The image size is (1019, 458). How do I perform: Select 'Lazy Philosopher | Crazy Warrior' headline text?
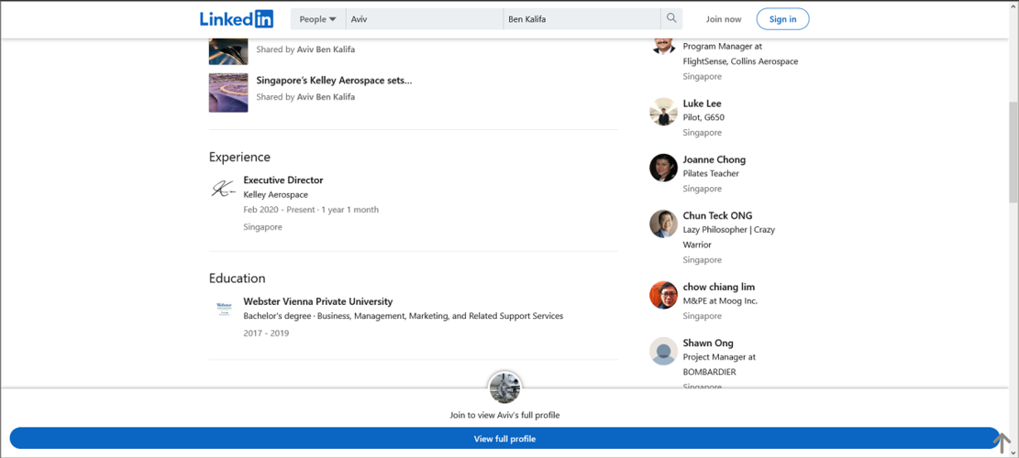[x=729, y=236]
